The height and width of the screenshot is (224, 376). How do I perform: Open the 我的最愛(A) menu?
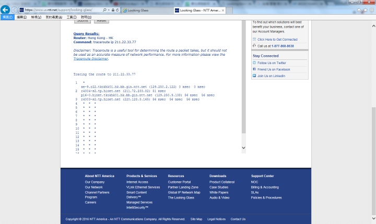click(x=54, y=17)
